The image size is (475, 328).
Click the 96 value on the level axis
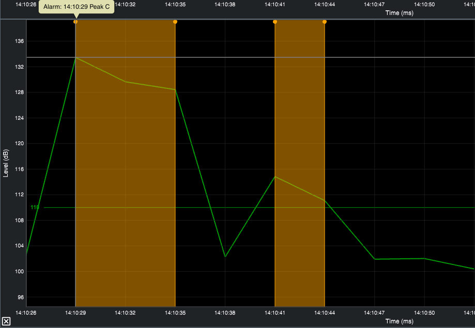20,298
